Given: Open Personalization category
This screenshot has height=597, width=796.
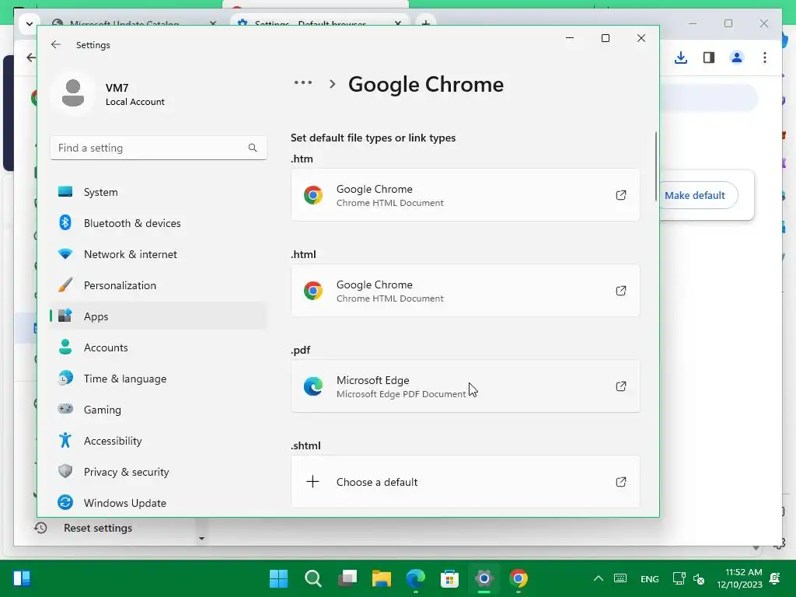Looking at the screenshot, I should pyautogui.click(x=159, y=285).
